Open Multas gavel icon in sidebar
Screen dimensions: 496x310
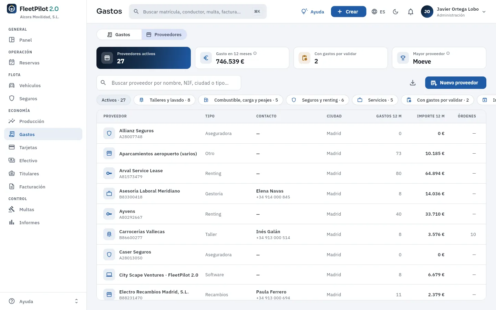pos(12,209)
